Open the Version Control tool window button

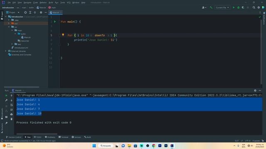[14, 137]
